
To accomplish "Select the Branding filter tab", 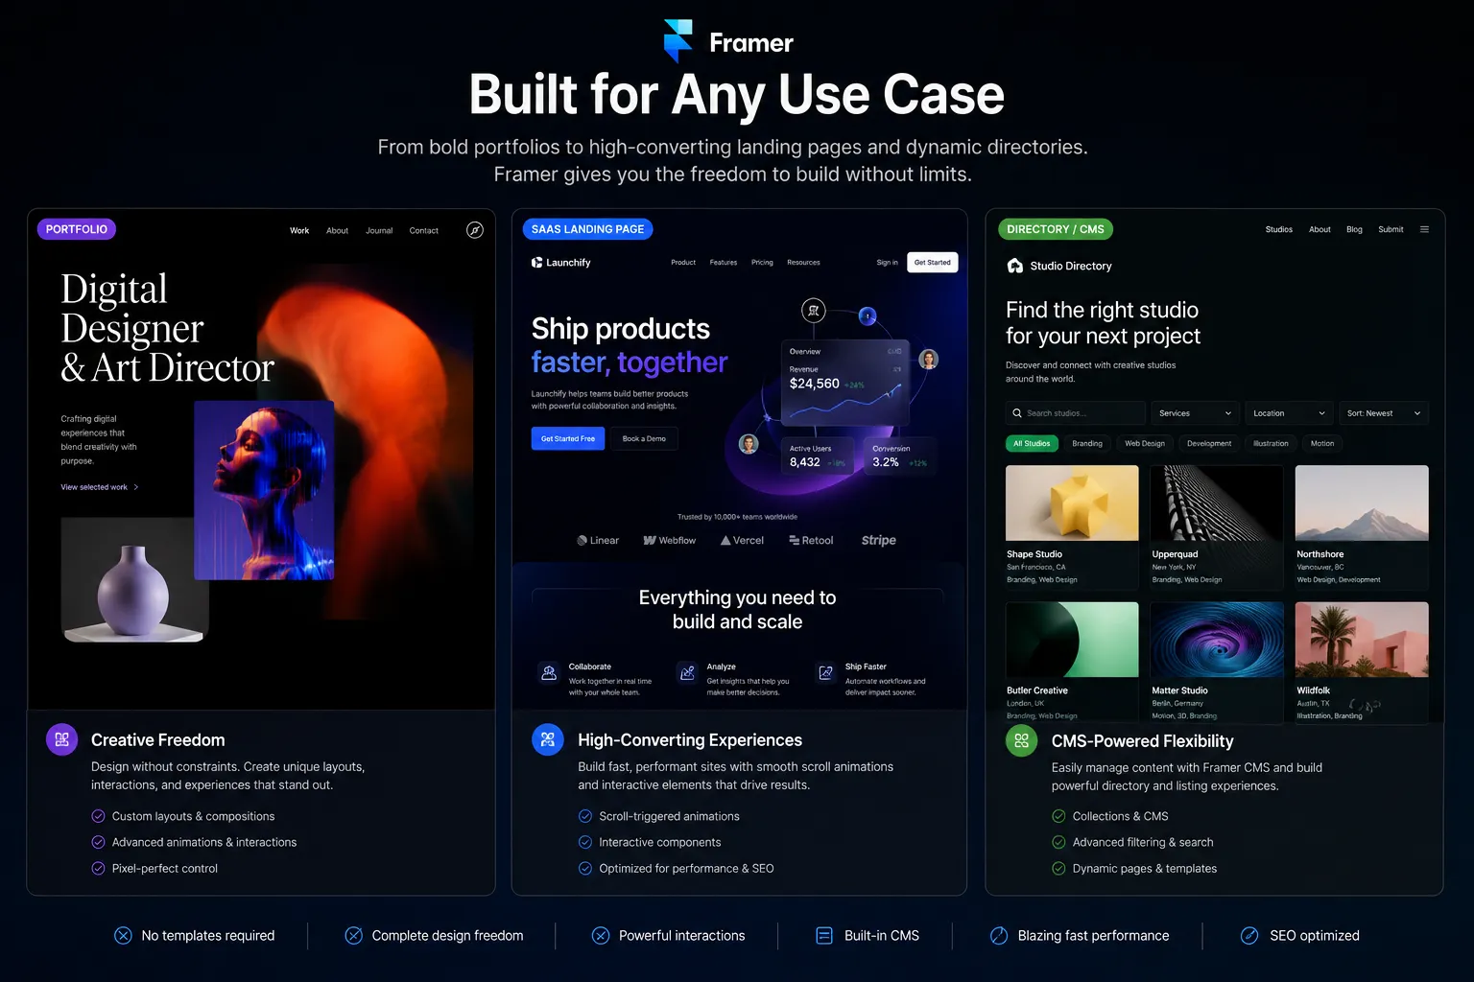I will coord(1087,443).
